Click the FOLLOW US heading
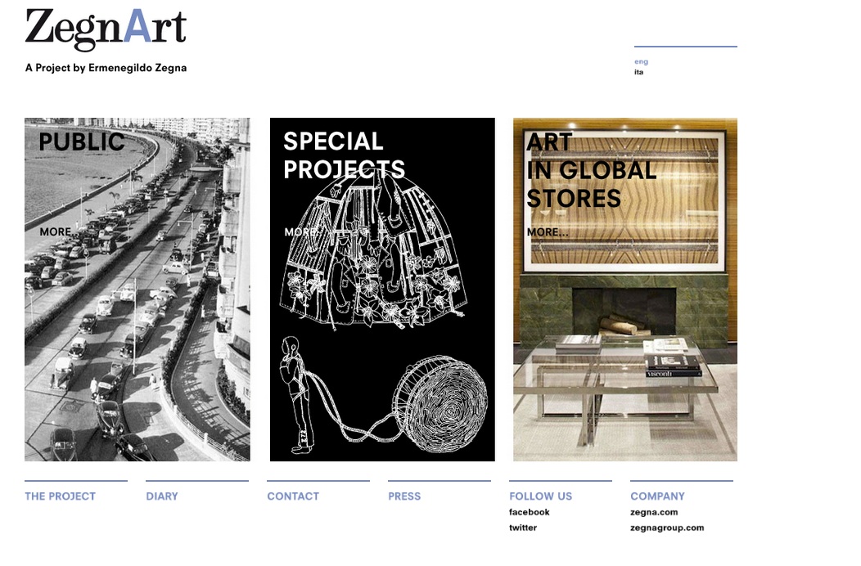The height and width of the screenshot is (566, 861). pyautogui.click(x=541, y=496)
